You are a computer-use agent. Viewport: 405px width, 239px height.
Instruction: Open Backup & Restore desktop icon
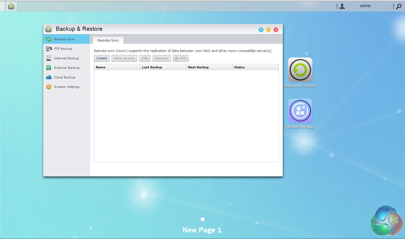(300, 70)
